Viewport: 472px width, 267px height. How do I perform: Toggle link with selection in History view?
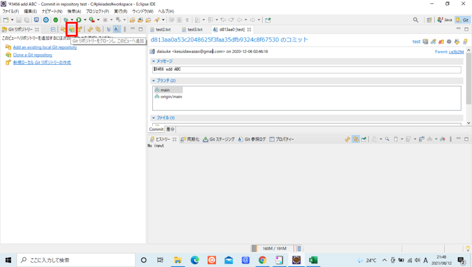click(x=356, y=139)
